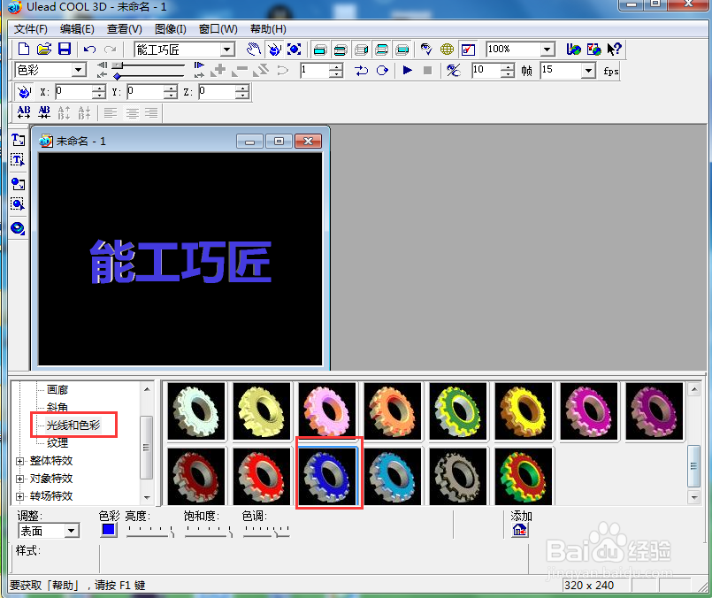
Task: Open the 文件(F) menu
Action: pyautogui.click(x=30, y=29)
